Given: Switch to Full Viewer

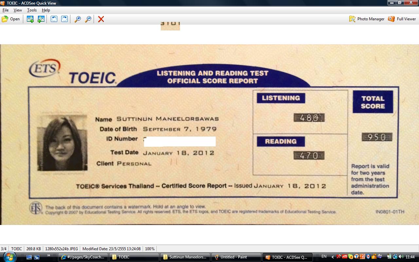Looking at the screenshot, I should 402,19.
